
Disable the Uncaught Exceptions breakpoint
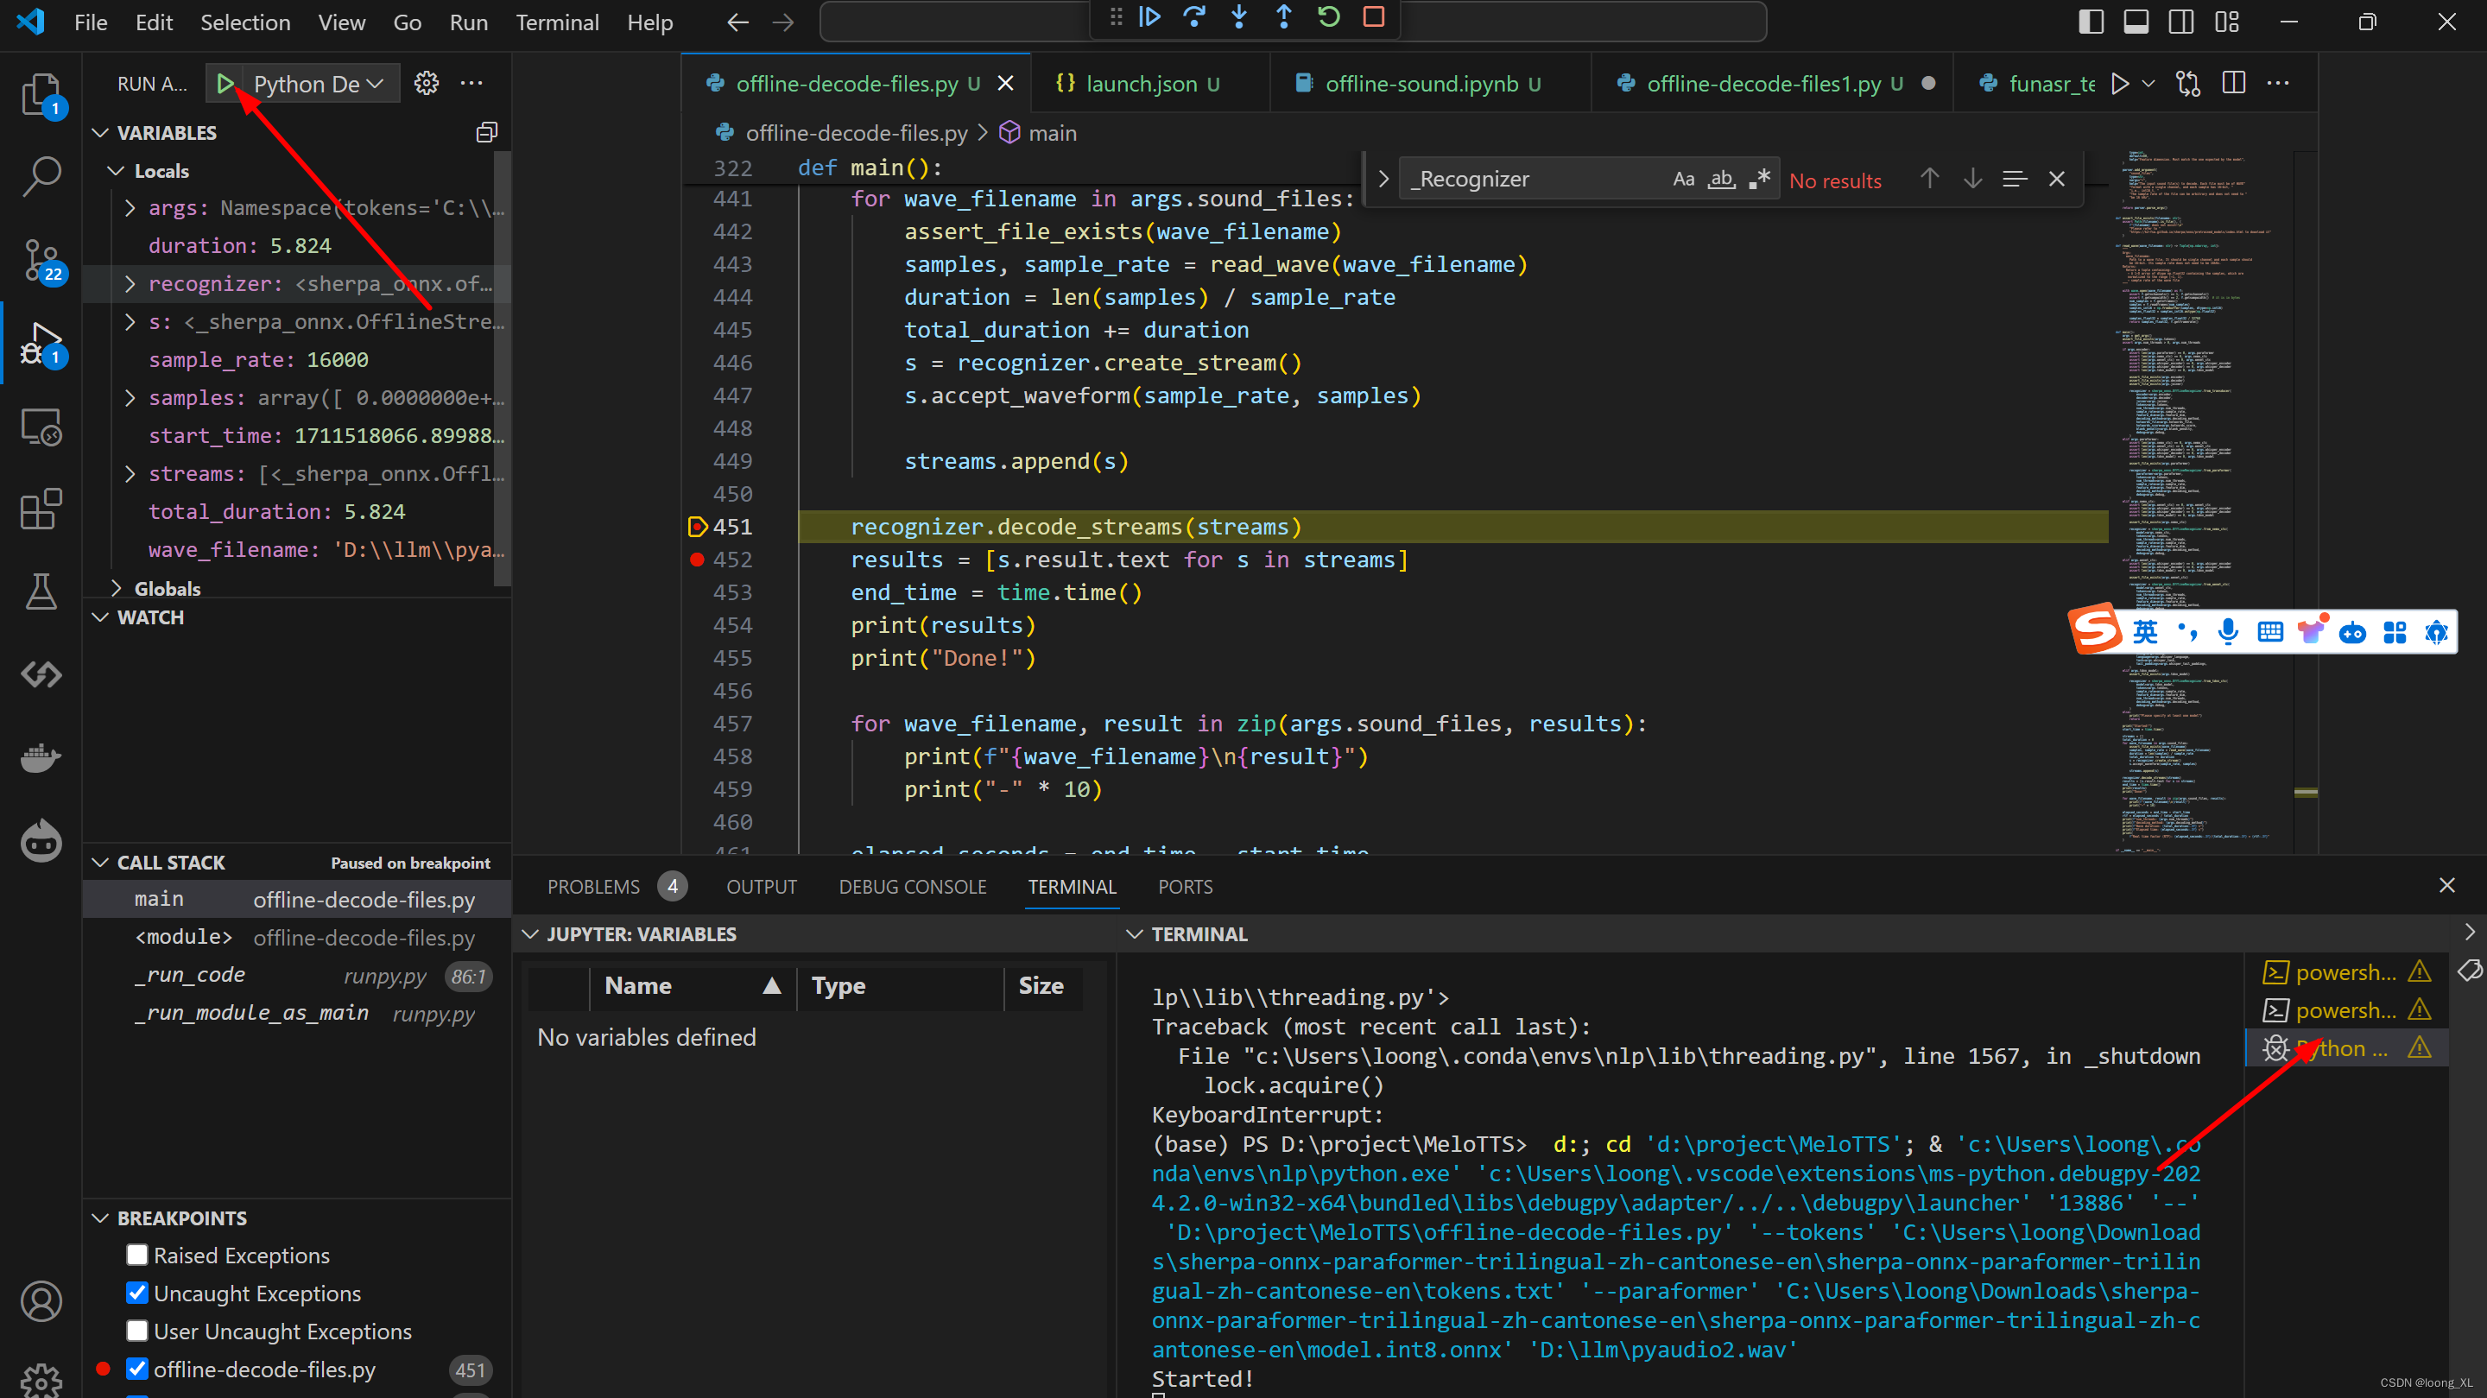[137, 1293]
